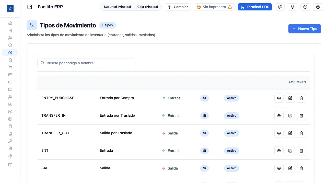View details of ENT row

tap(279, 151)
